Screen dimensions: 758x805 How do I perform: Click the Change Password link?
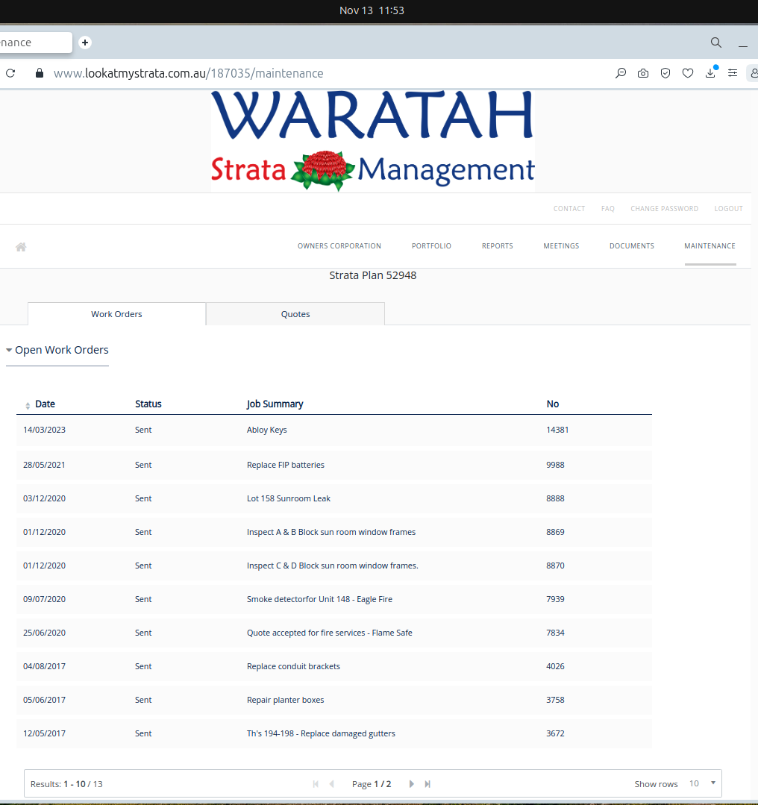[x=665, y=208]
